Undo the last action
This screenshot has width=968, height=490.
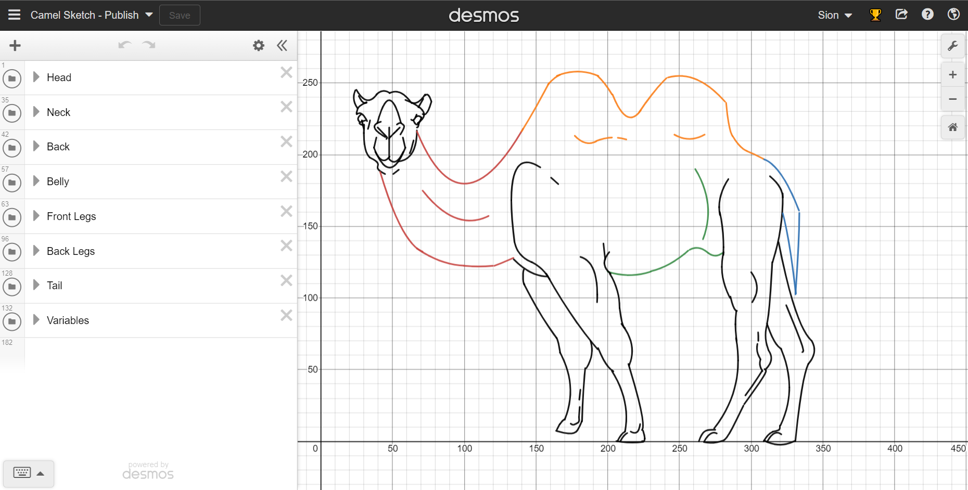click(124, 45)
